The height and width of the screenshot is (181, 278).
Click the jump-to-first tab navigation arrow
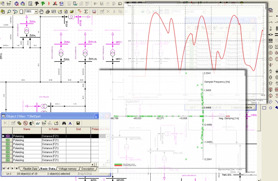[4, 168]
